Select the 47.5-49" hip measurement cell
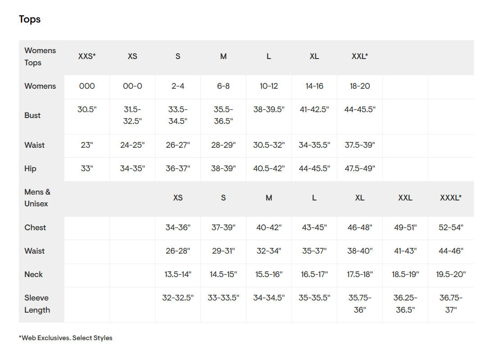The width and height of the screenshot is (495, 346). click(360, 169)
